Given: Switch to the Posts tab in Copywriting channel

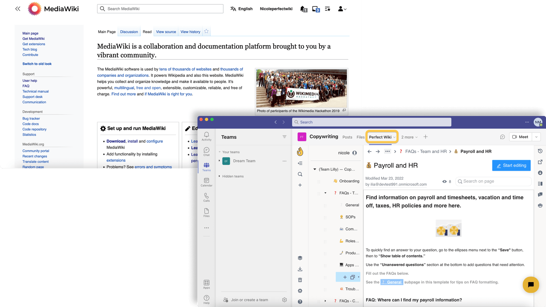Looking at the screenshot, I should pyautogui.click(x=347, y=137).
